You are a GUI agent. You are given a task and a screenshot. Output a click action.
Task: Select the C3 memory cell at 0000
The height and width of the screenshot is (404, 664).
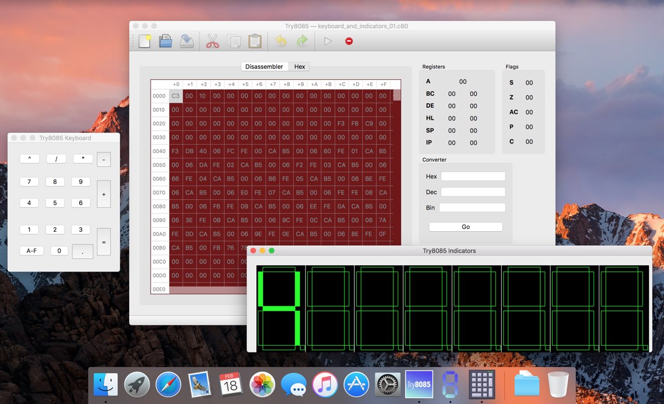click(x=176, y=96)
